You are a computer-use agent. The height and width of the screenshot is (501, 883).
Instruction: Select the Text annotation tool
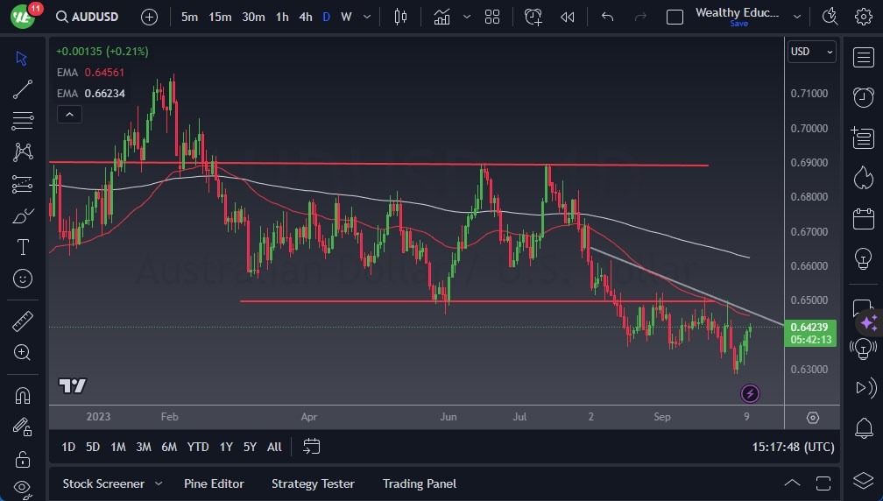coord(23,247)
